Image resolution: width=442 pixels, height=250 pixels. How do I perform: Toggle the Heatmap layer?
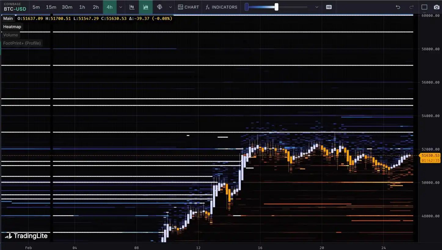(12, 27)
